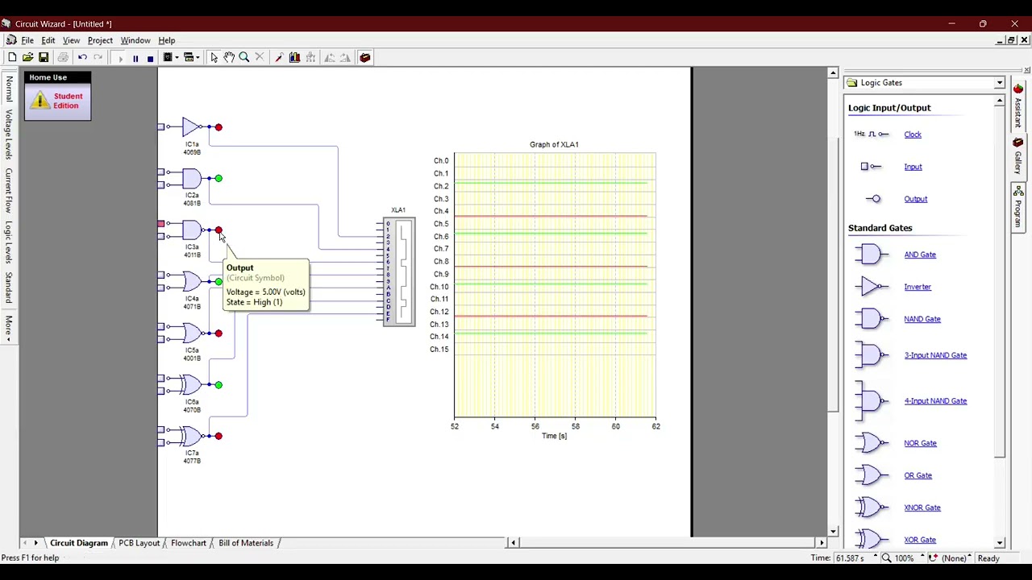Image resolution: width=1032 pixels, height=580 pixels.
Task: Stop the simulation
Action: [150, 58]
